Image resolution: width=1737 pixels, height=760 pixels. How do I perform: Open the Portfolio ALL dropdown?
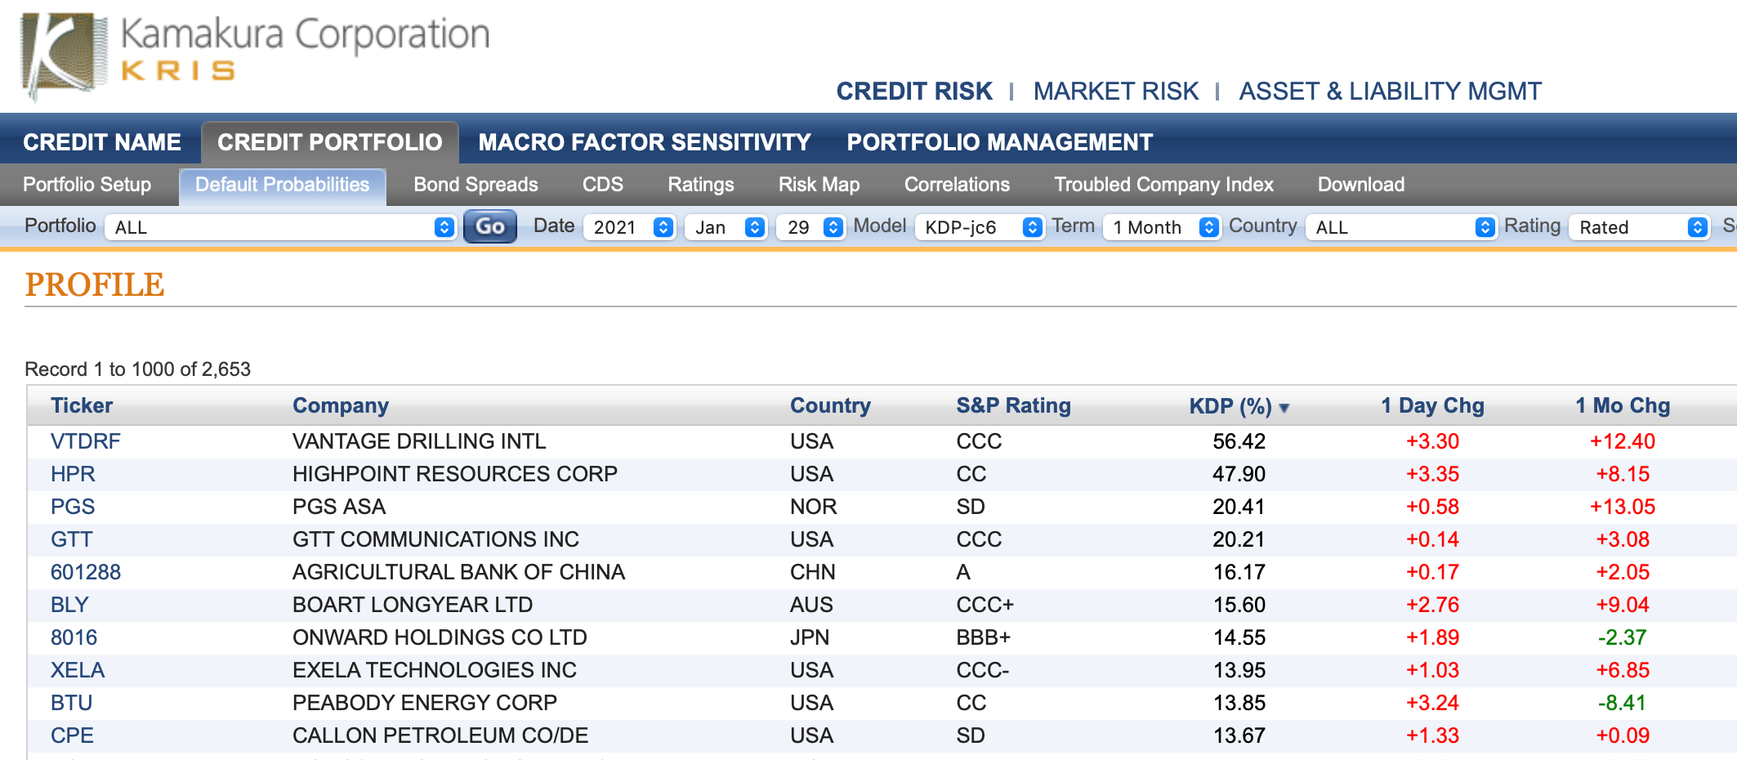tap(280, 227)
